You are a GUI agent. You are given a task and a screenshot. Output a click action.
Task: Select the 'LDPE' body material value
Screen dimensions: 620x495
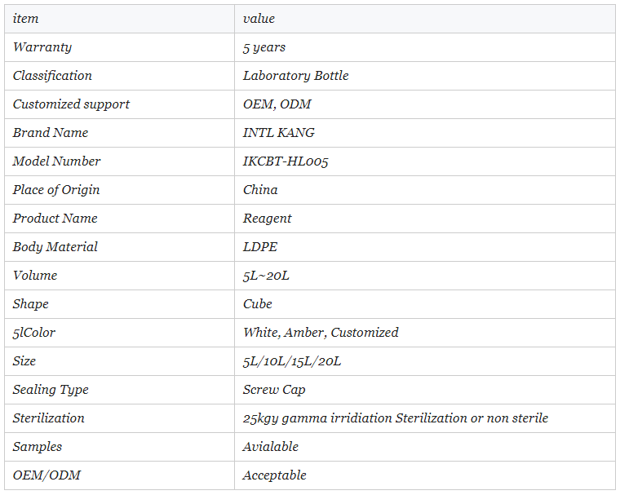point(260,247)
